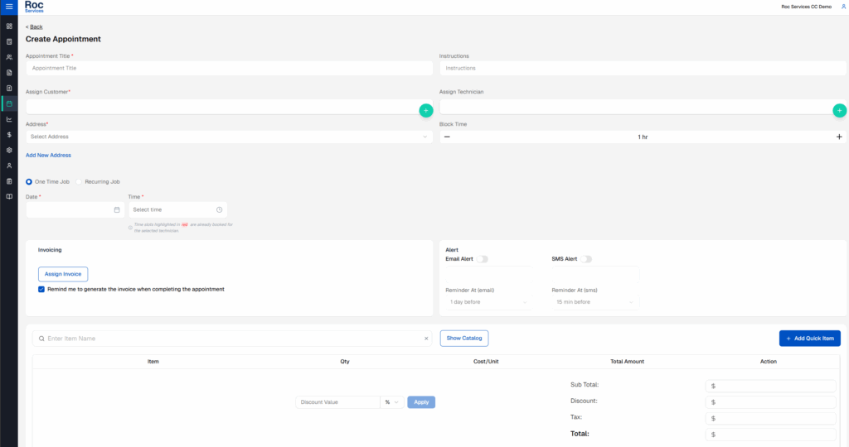Click the Total amount field
This screenshot has height=447, width=849.
coord(770,435)
